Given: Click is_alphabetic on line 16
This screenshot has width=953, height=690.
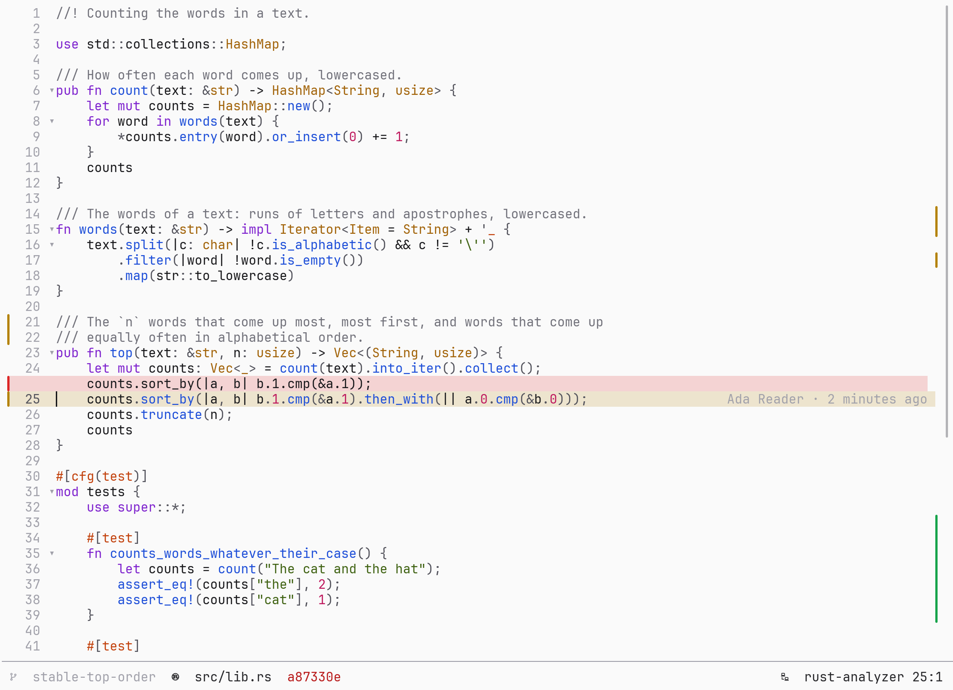Looking at the screenshot, I should pyautogui.click(x=322, y=245).
